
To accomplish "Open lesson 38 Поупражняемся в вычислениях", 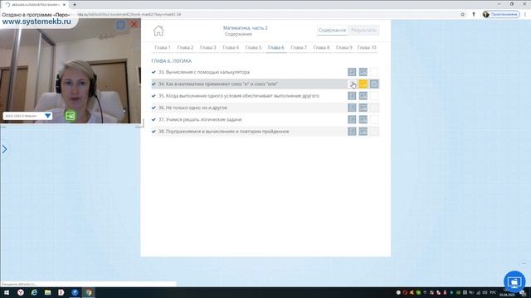I will point(223,132).
